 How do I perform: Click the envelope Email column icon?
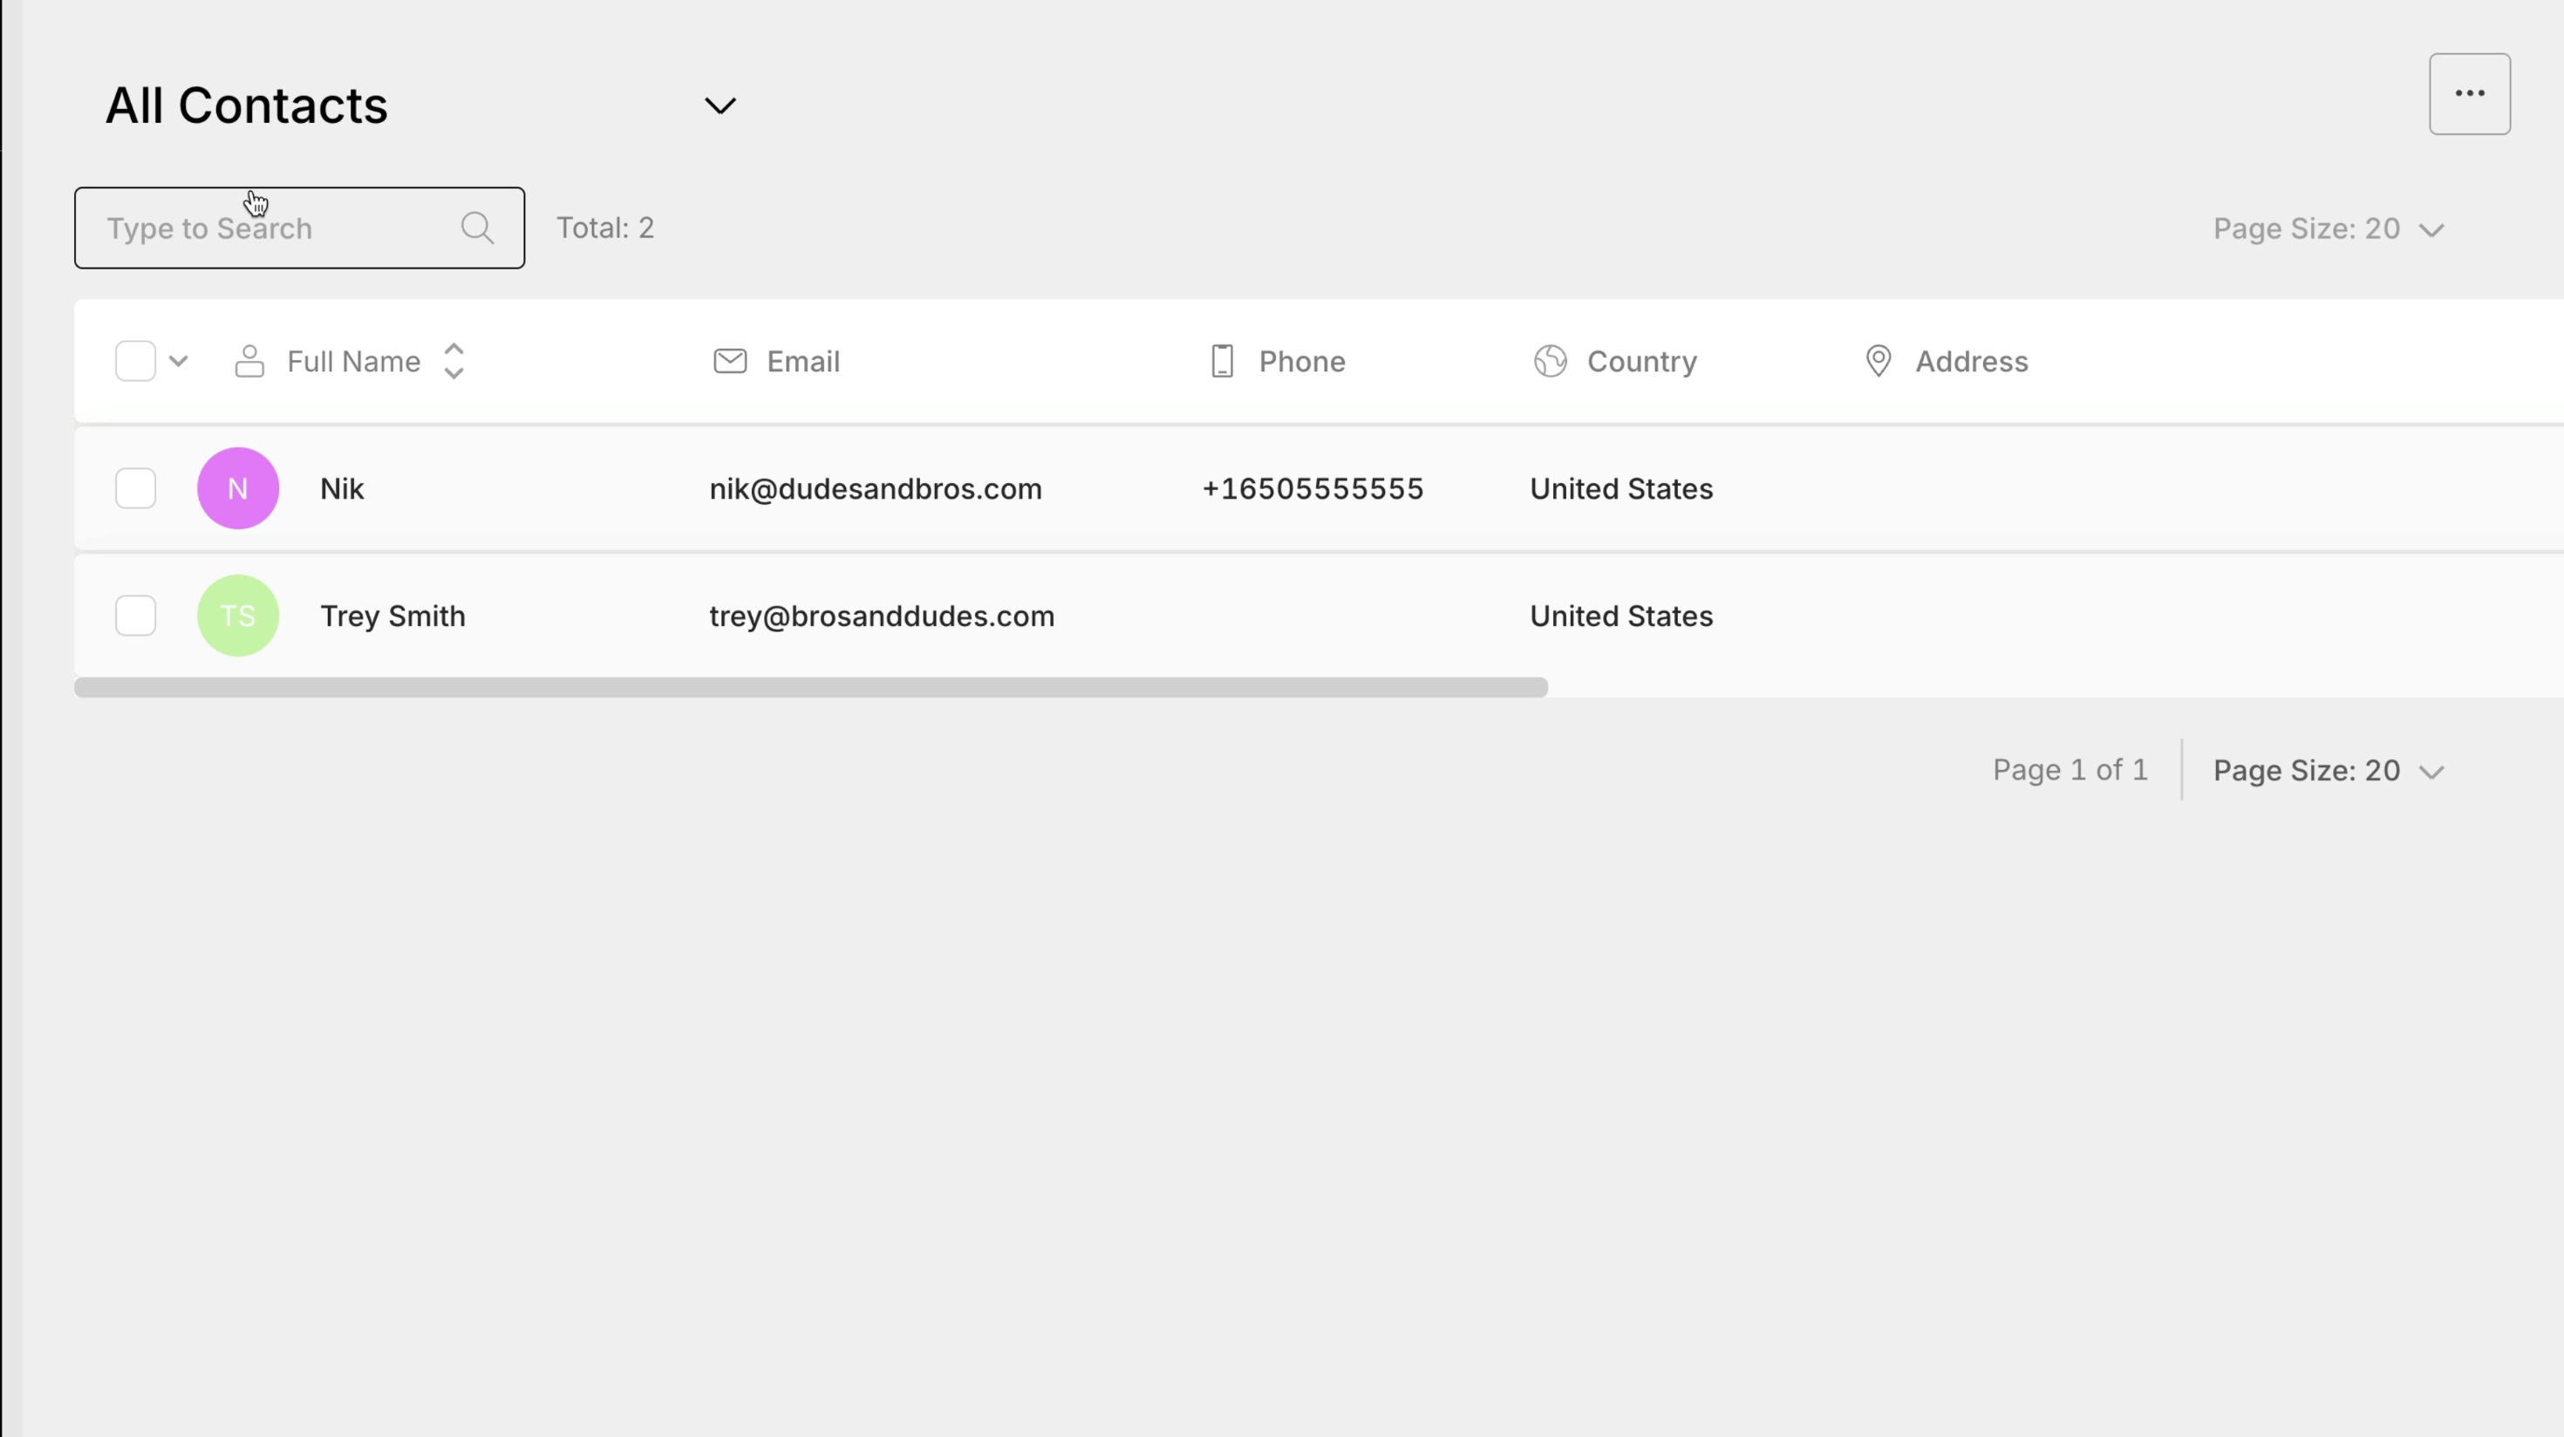pos(730,361)
